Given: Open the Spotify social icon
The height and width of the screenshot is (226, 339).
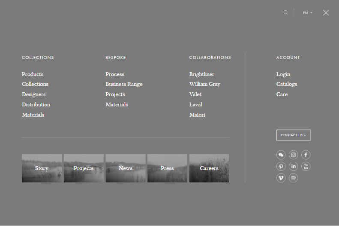Looking at the screenshot, I should (294, 178).
